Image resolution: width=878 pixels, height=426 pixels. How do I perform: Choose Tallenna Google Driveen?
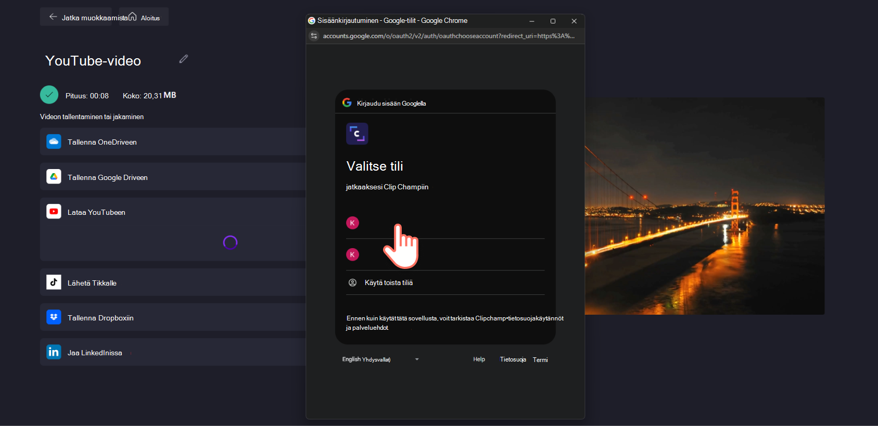173,177
